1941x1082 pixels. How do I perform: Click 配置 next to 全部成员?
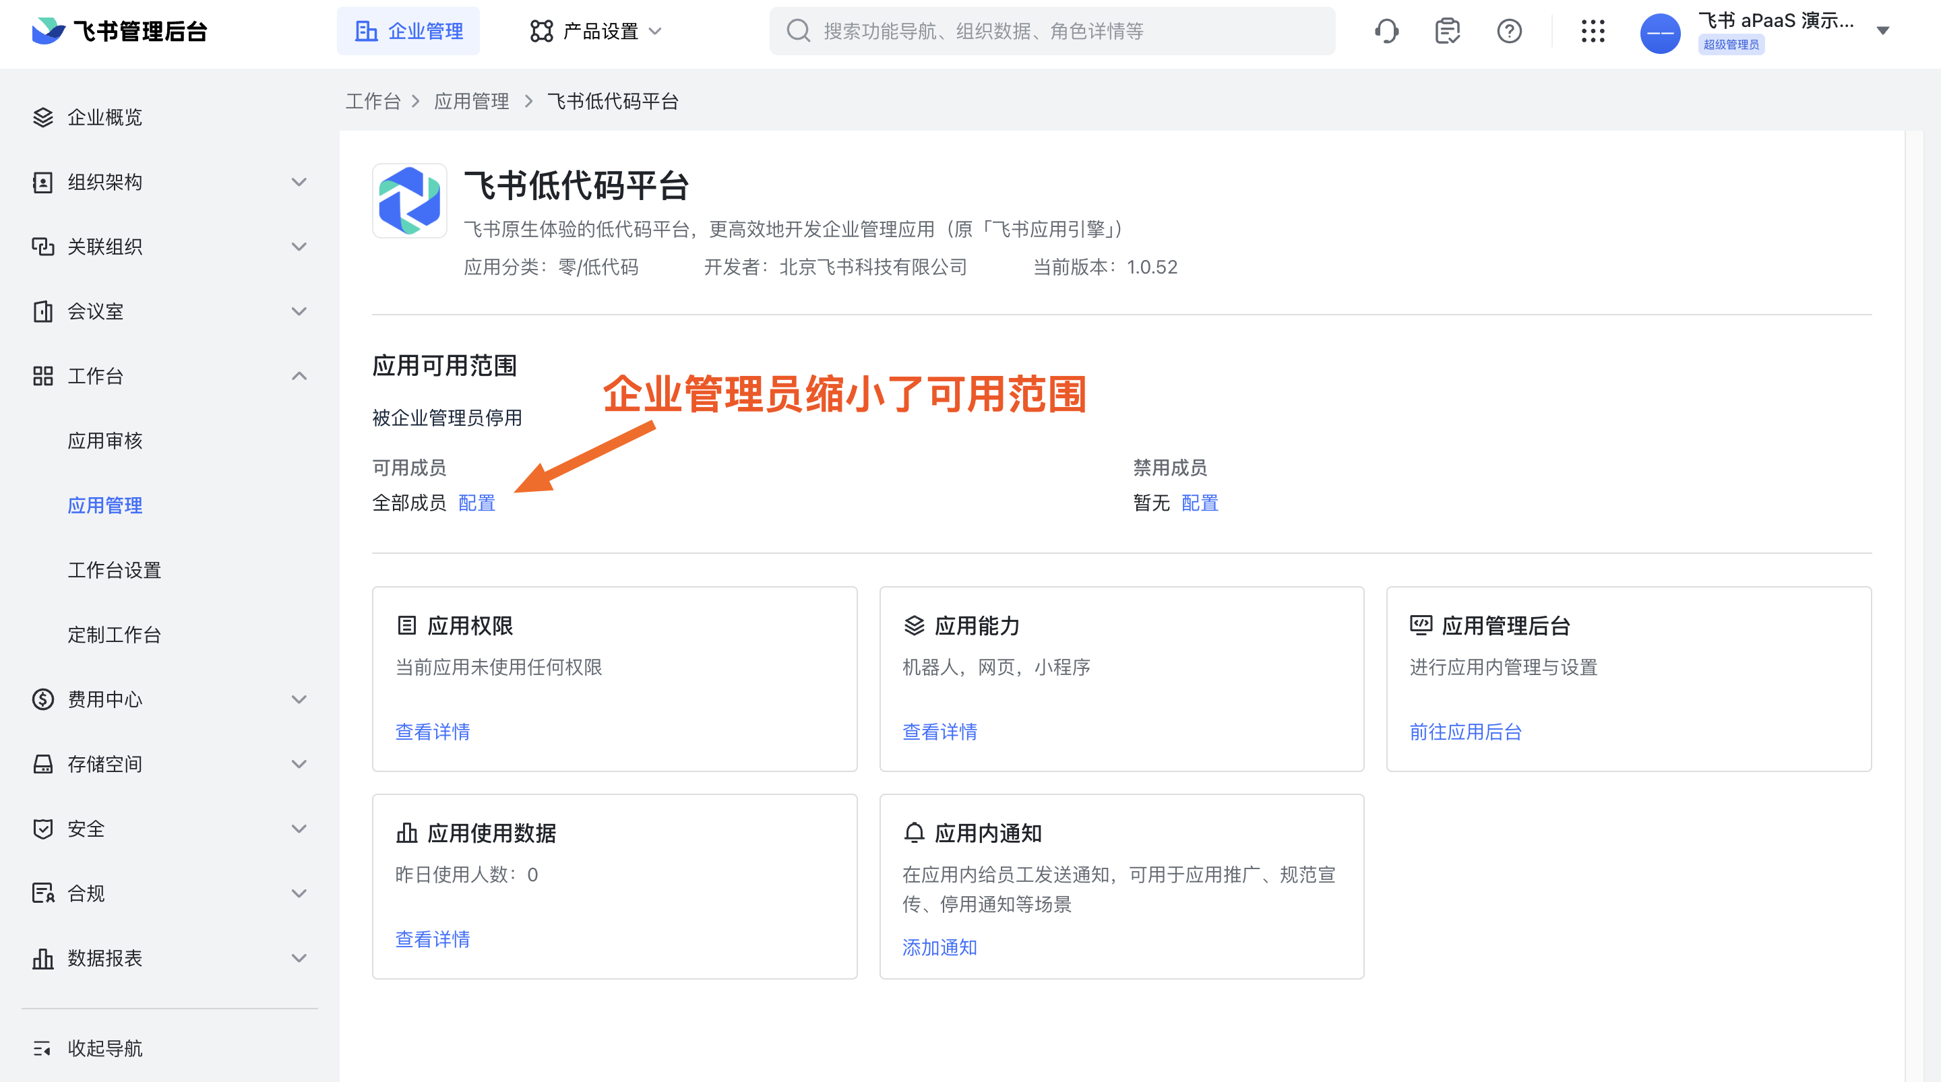pyautogui.click(x=477, y=503)
